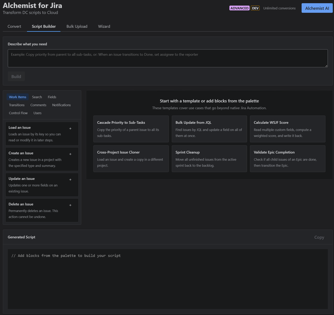Click inside the generated script code area

[x=168, y=279]
